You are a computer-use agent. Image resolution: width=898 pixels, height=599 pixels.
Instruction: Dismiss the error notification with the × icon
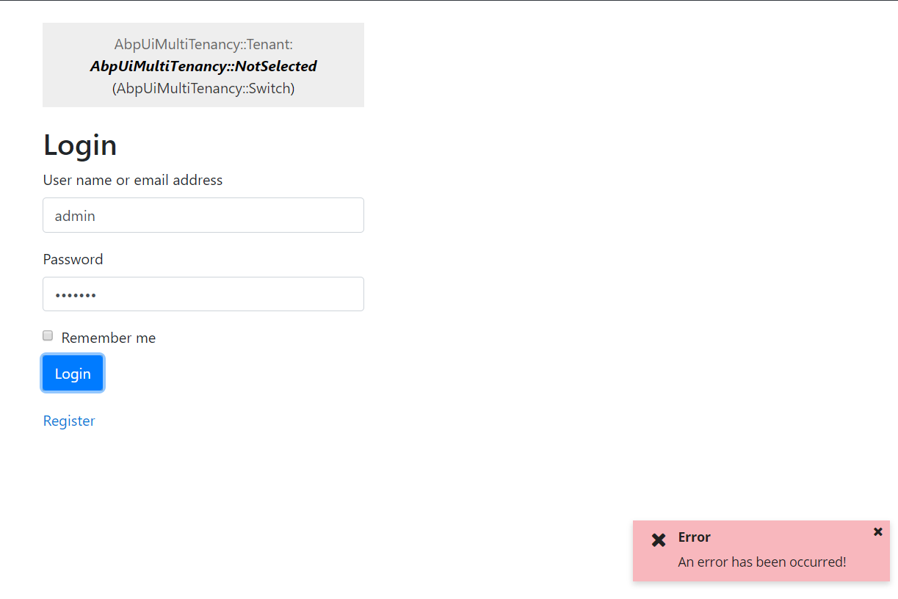click(878, 531)
